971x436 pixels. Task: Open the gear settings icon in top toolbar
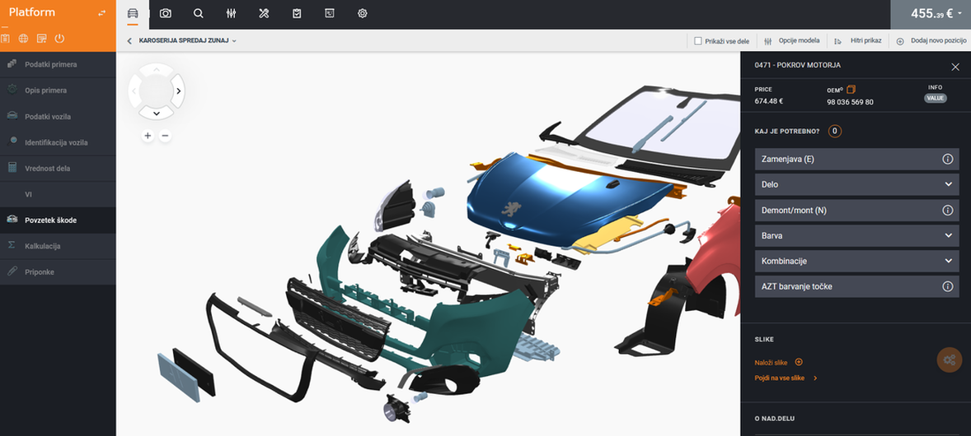coord(363,14)
